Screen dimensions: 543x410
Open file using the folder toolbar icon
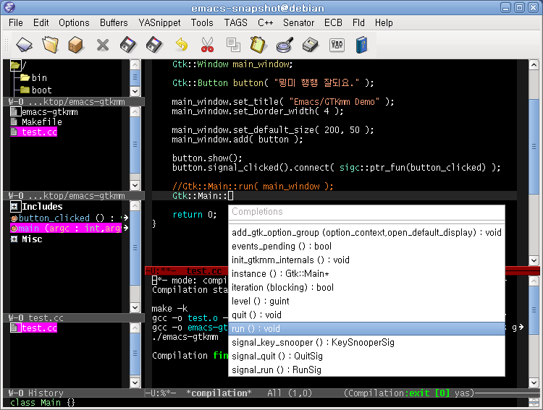pos(50,45)
